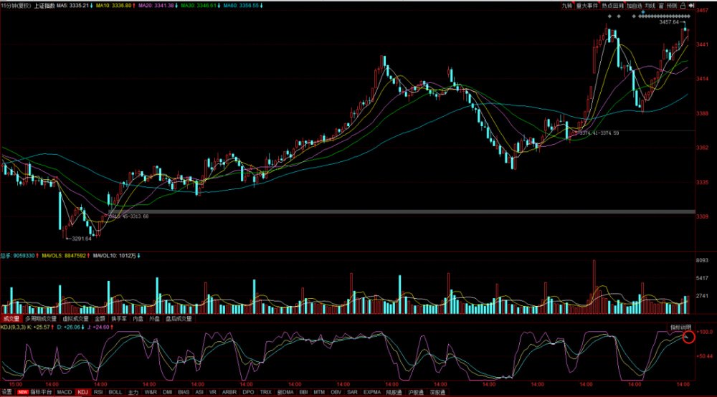Screen dimensions: 717x397
Task: Click the KDJ(9,3,3) parameter label
Action: coord(13,327)
